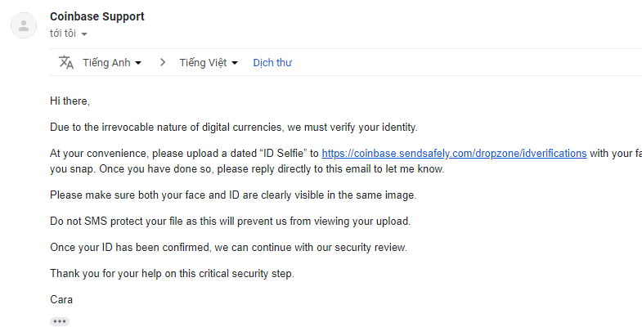
Task: Click Dịch thư to translate the message
Action: (x=272, y=62)
